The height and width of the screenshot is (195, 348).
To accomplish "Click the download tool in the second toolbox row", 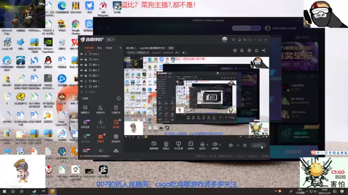I will point(100,124).
